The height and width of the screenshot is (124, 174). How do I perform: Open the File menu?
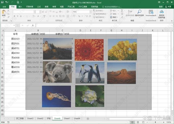(4, 7)
